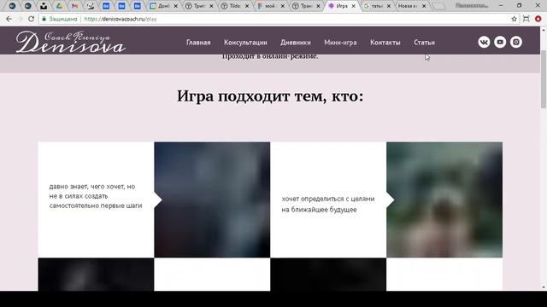
Task: Click the 'Защищено' secure label
Action: pos(62,19)
